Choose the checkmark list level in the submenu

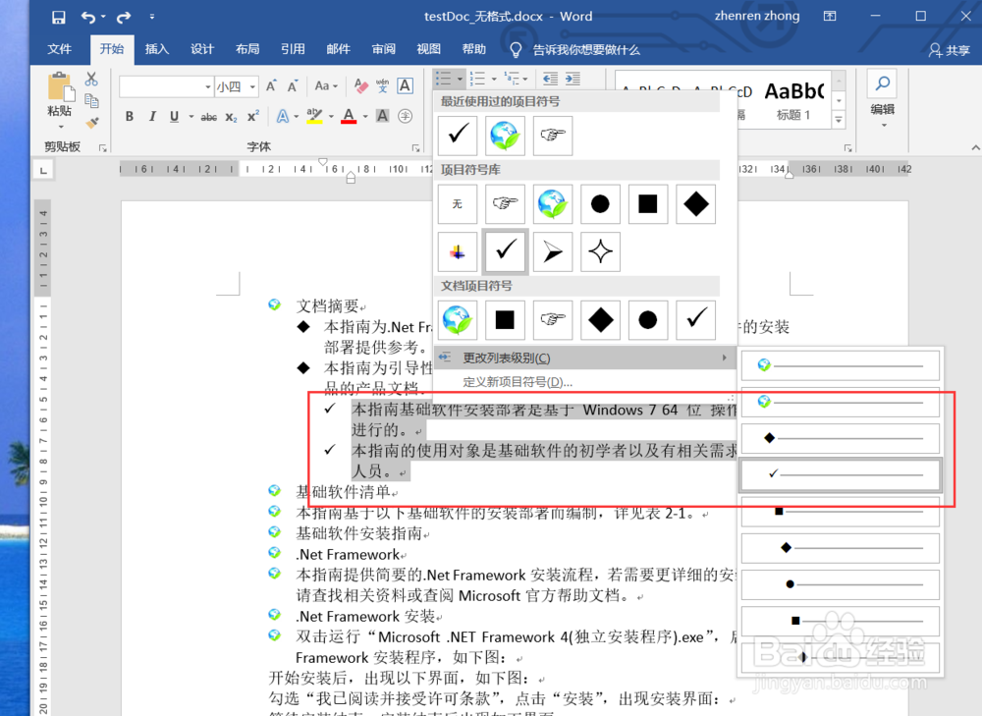coord(841,474)
